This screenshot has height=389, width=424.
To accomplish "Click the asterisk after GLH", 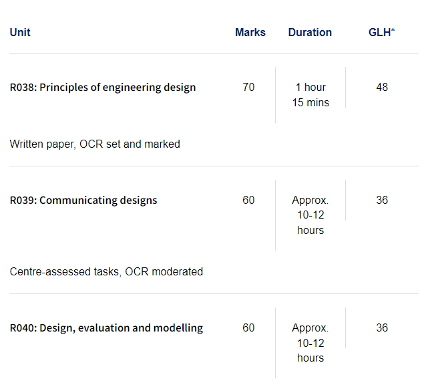I will coord(393,30).
